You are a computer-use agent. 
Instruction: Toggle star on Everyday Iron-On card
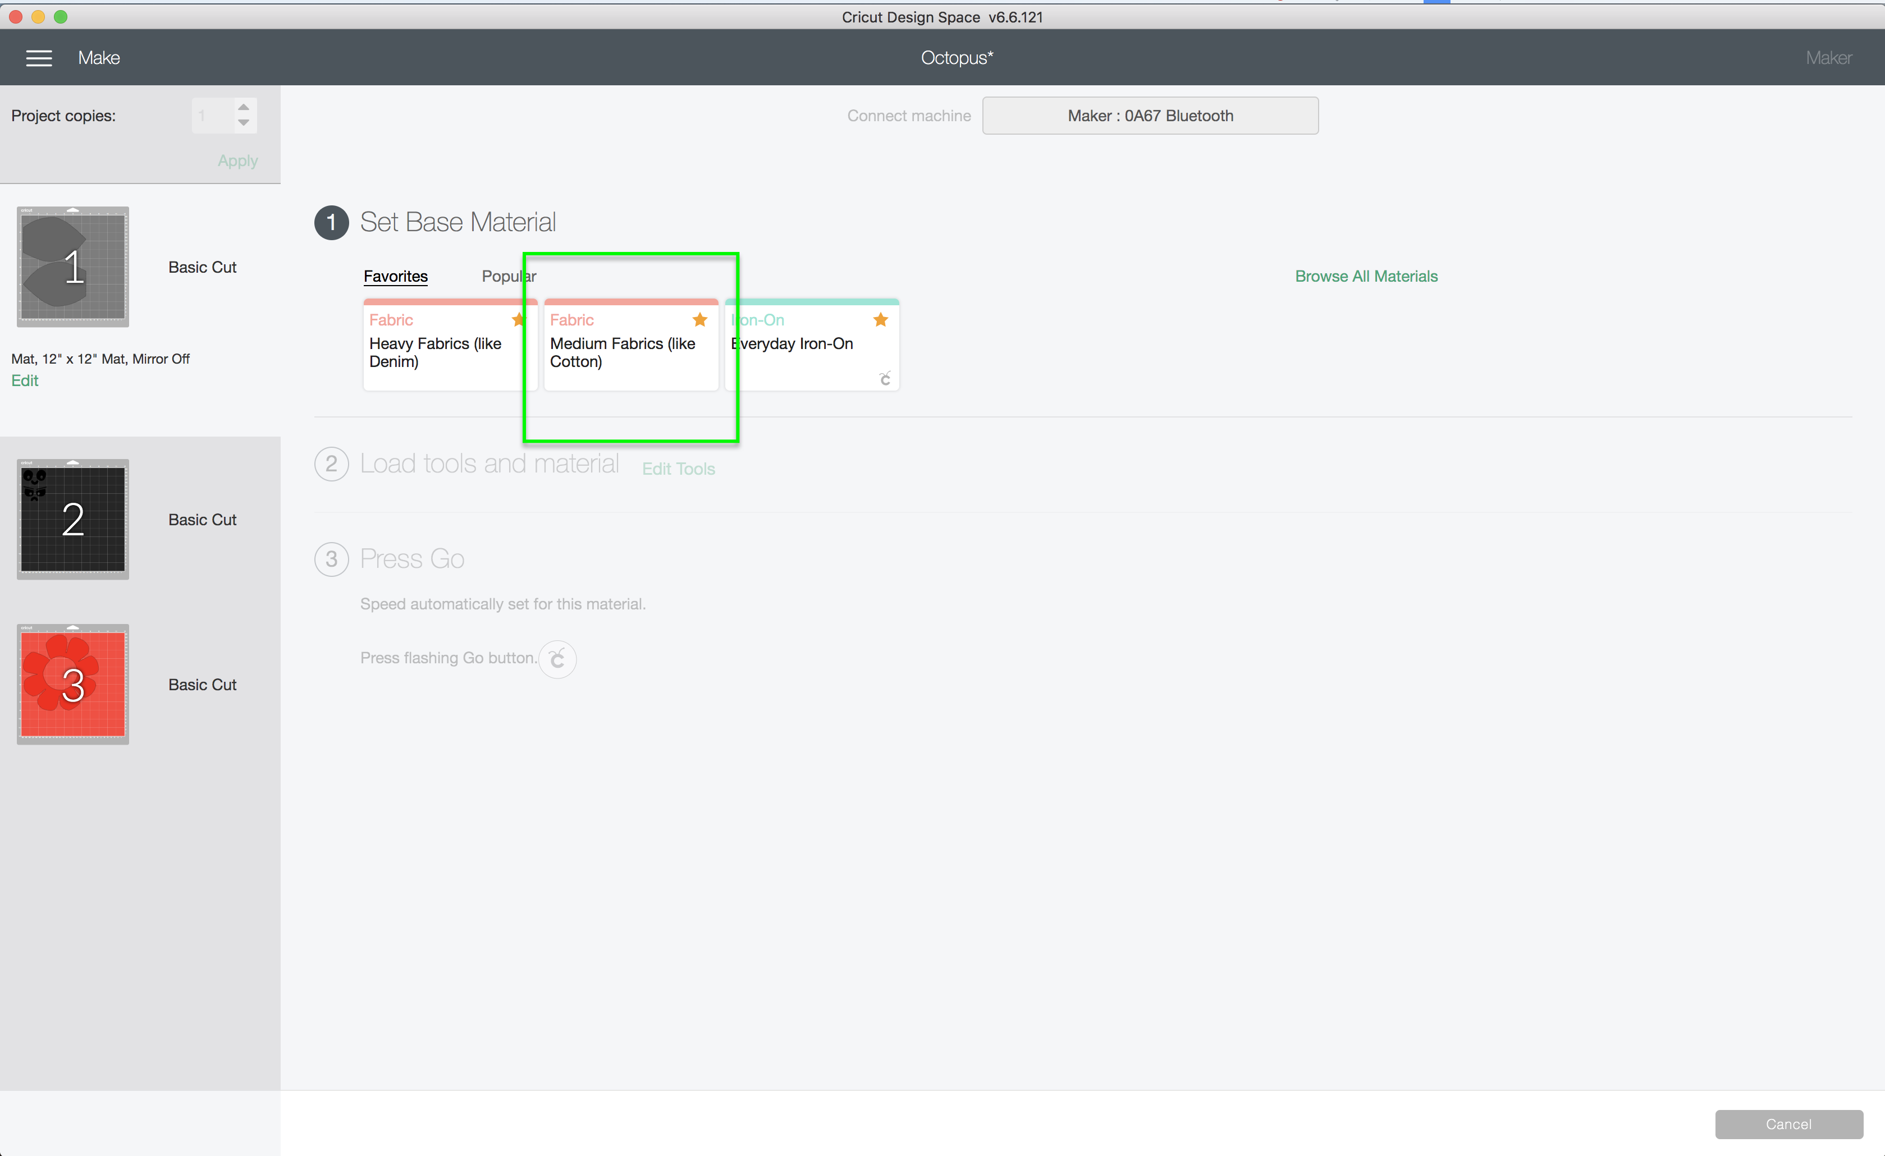(x=881, y=319)
